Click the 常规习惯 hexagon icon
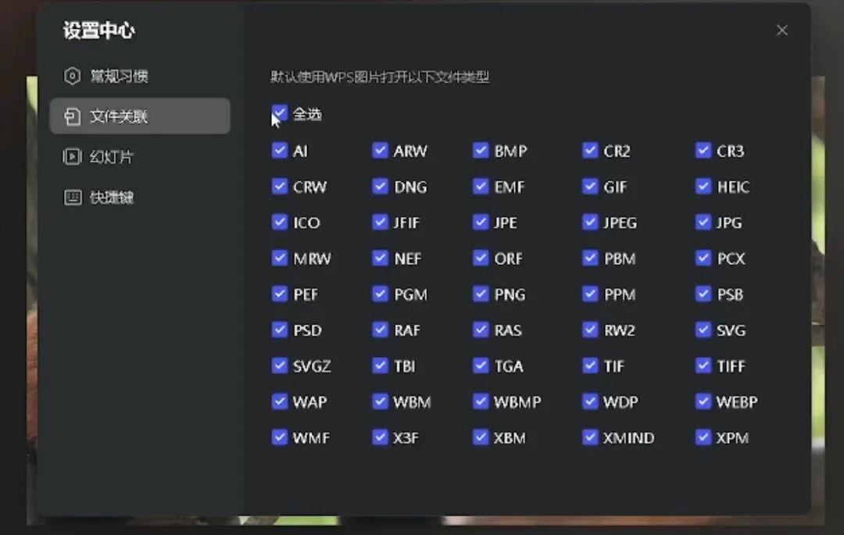844x535 pixels. pyautogui.click(x=72, y=76)
